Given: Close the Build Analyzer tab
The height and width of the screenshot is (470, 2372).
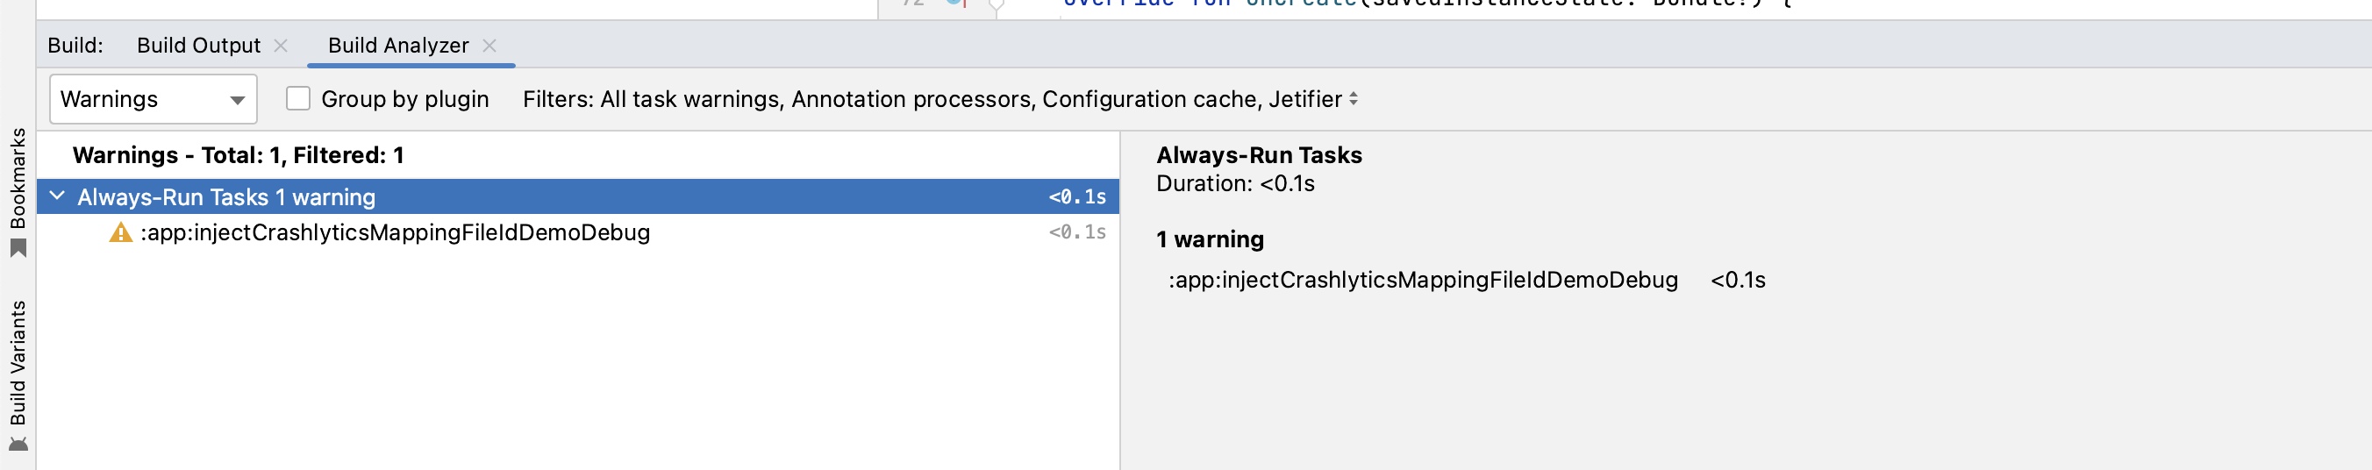Looking at the screenshot, I should [489, 45].
